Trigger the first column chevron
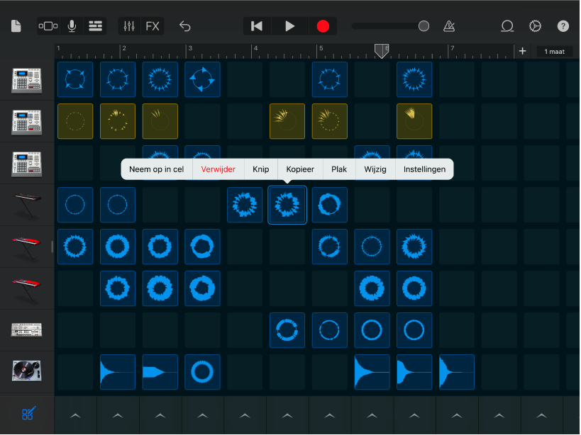 (x=74, y=416)
